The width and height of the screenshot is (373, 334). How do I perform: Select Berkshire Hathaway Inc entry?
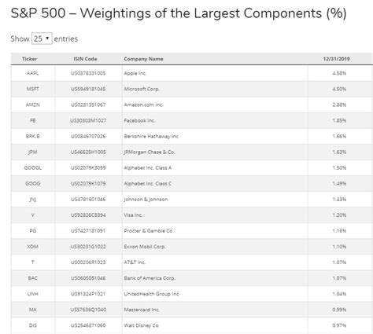pyautogui.click(x=192, y=136)
